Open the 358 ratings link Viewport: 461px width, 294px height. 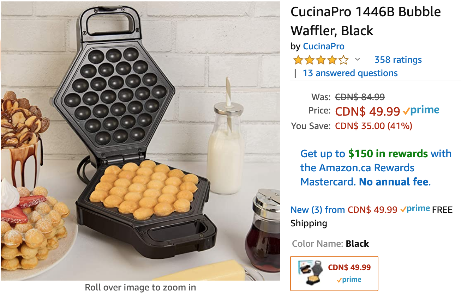pos(398,60)
